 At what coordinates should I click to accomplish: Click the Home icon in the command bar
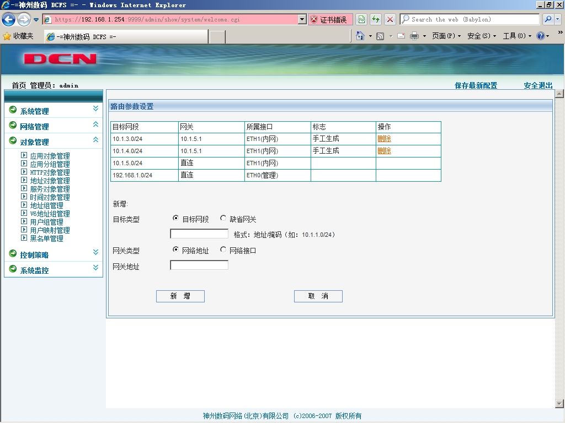[360, 36]
